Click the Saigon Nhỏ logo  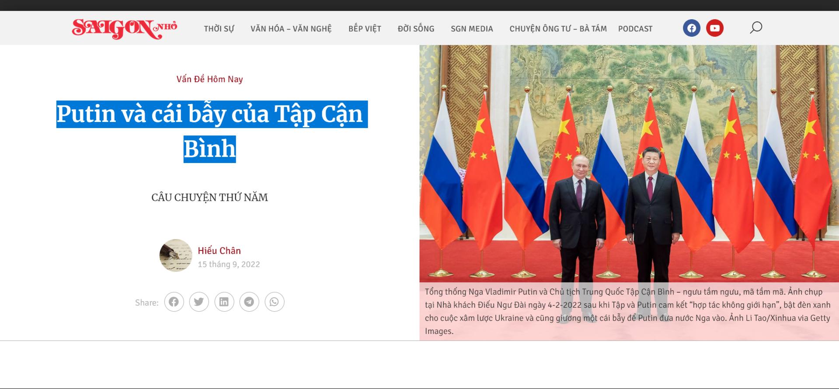125,28
